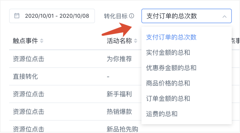Click the 直接转化 table row
This screenshot has height=133, width=240.
coord(75,76)
